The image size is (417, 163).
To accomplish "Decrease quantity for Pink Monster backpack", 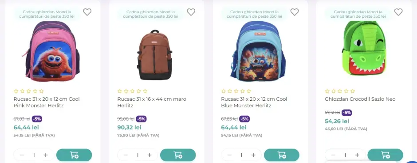I will 22,155.
